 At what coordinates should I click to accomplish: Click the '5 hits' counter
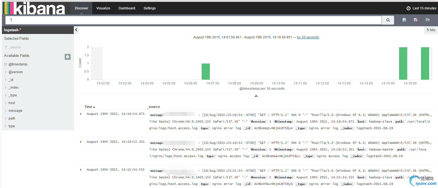coord(431,30)
